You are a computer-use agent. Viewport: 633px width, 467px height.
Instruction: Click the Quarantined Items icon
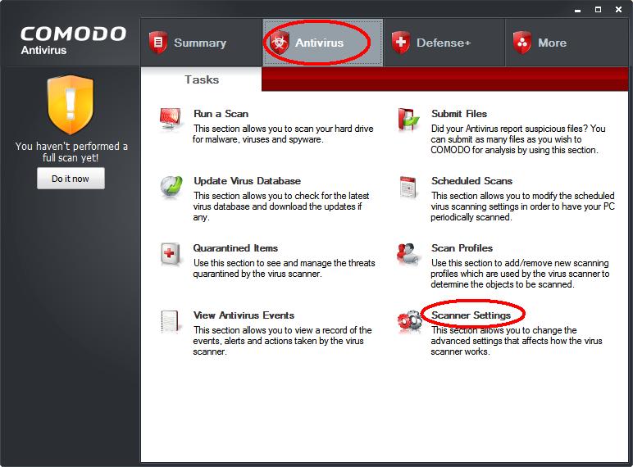click(171, 254)
